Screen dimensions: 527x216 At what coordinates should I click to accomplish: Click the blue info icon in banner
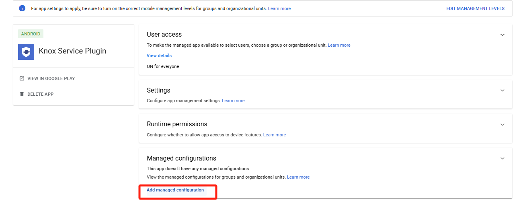22,8
